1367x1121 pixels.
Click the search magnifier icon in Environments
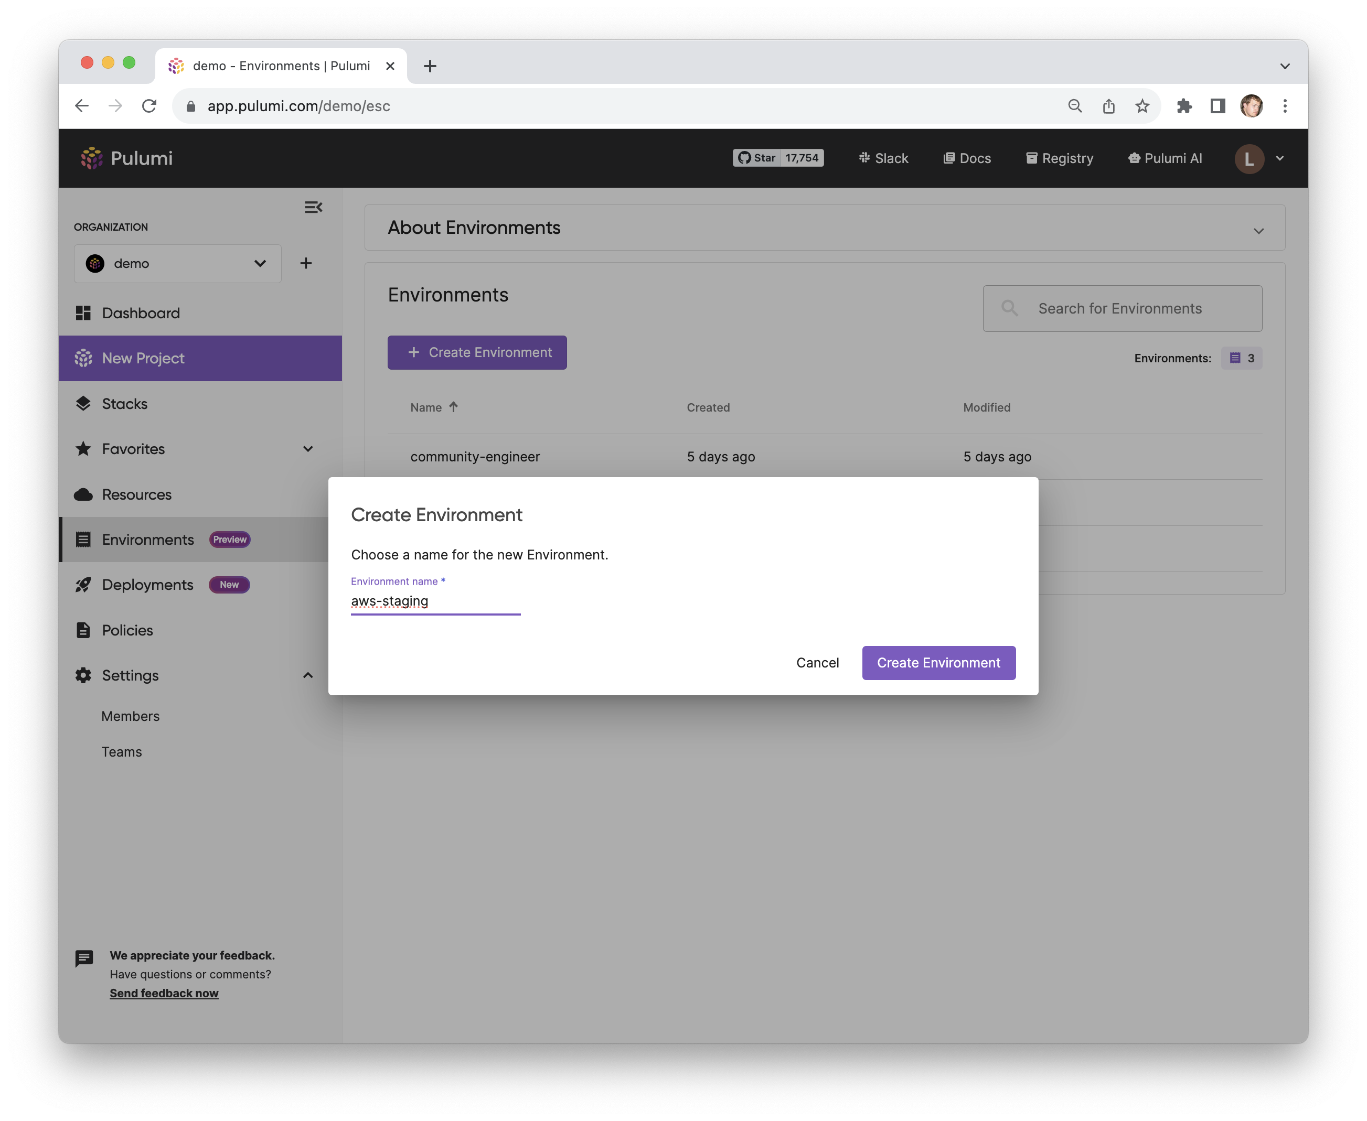click(x=1010, y=309)
